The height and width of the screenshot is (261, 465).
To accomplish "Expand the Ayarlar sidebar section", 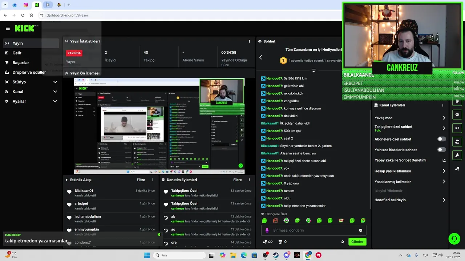I will (31, 101).
